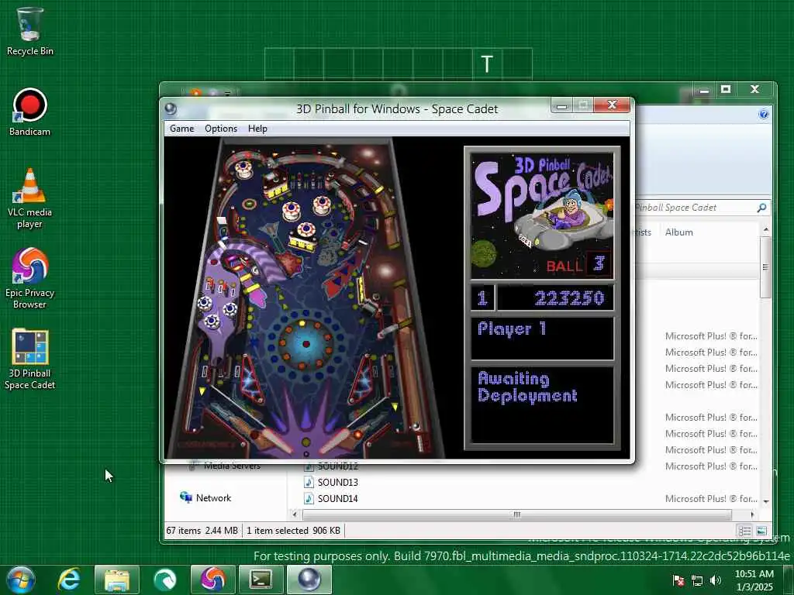Open the Recycle Bin desktop icon
Screen dimensions: 794x595
pos(30,31)
